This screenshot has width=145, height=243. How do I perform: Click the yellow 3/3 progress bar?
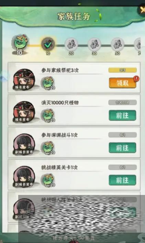tap(123, 70)
